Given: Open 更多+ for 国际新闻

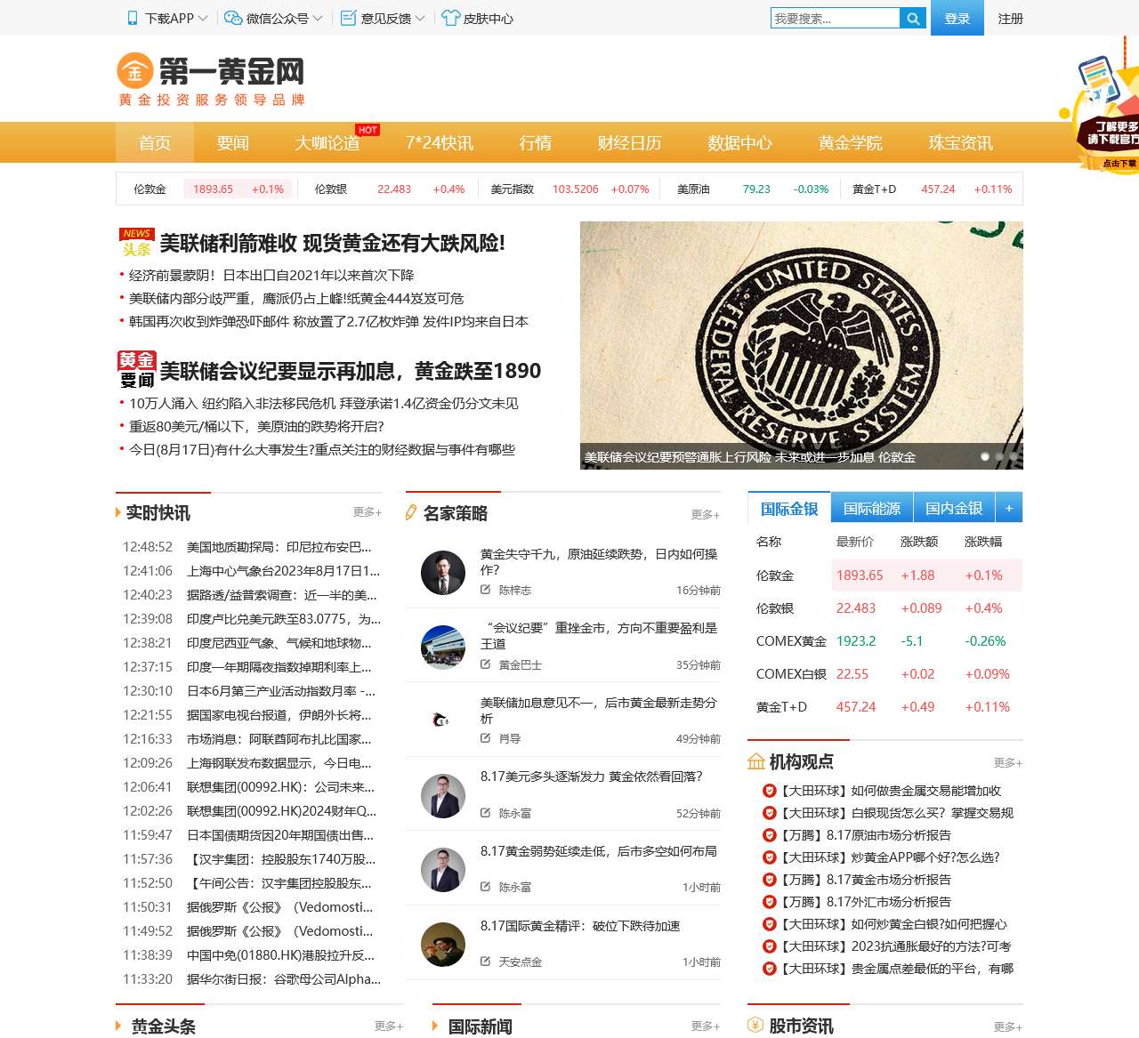Looking at the screenshot, I should pyautogui.click(x=705, y=1026).
